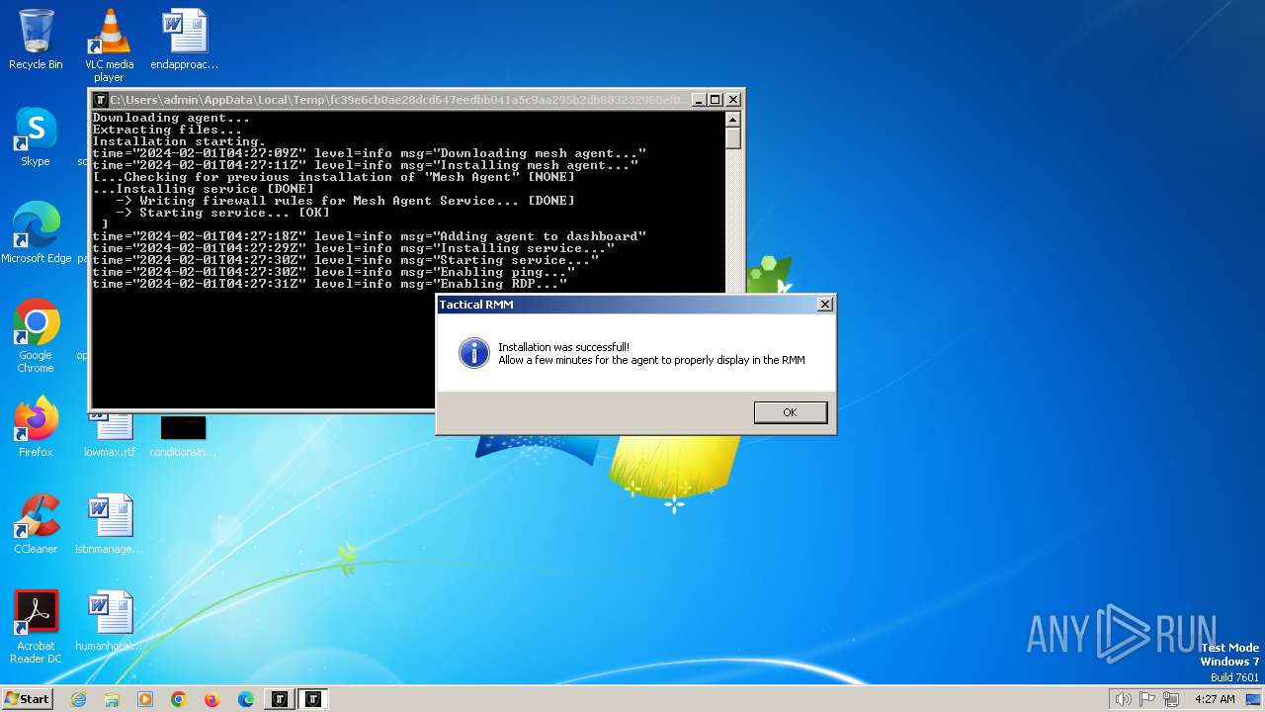Switch to first Tactical RMM taskbar item
The width and height of the screenshot is (1265, 712).
click(x=280, y=699)
